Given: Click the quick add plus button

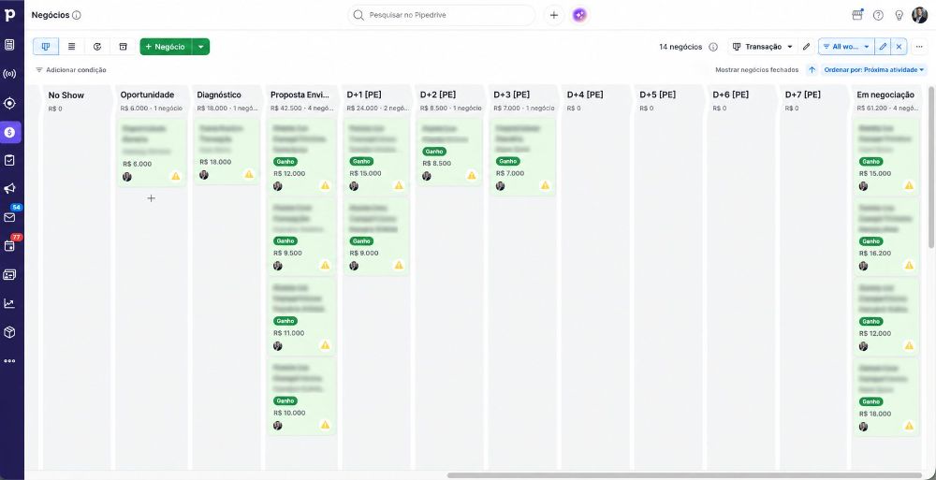Looking at the screenshot, I should (x=554, y=16).
